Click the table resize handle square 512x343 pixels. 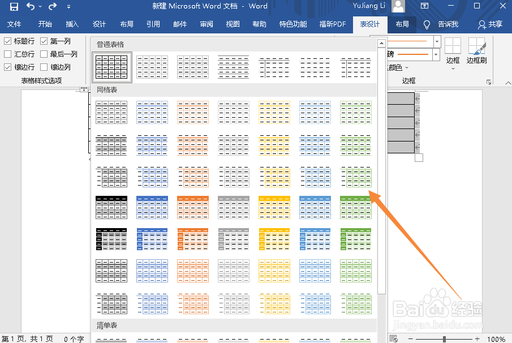coord(419,158)
